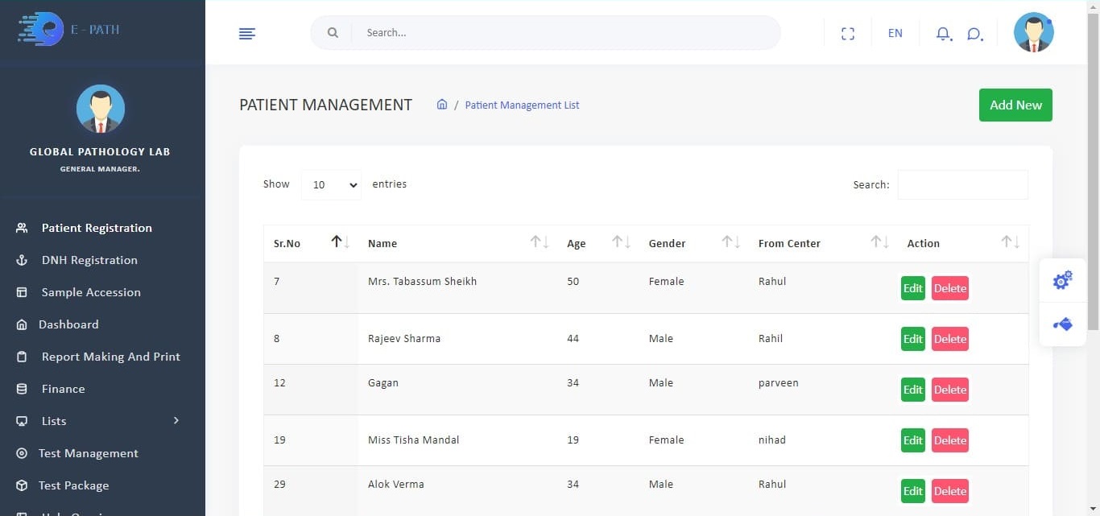The image size is (1100, 516).
Task: Click the floating settings gears icon
Action: coord(1062,280)
